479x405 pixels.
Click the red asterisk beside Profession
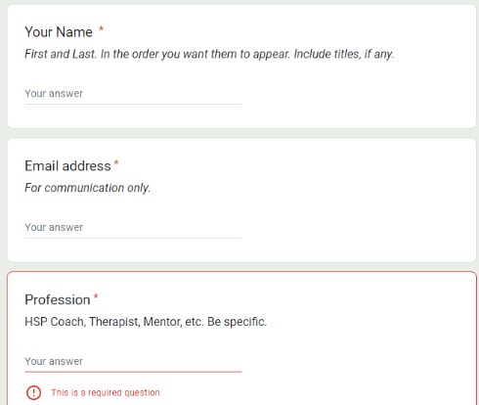[x=96, y=296]
